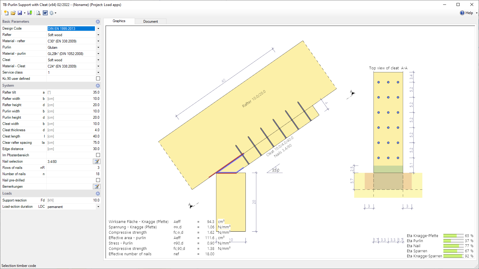Open the Load-action duration dropdown
This screenshot has width=479, height=269.
pyautogui.click(x=98, y=207)
